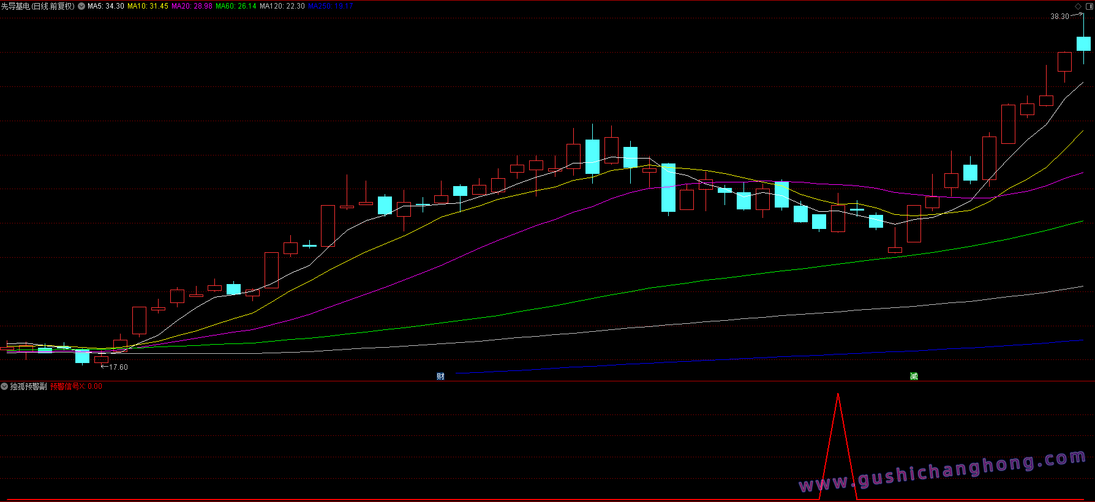Click the 17.60 low price label
Image resolution: width=1095 pixels, height=502 pixels.
coord(118,367)
